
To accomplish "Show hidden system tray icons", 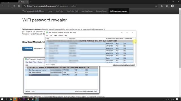I will pyautogui.click(x=166, y=99).
